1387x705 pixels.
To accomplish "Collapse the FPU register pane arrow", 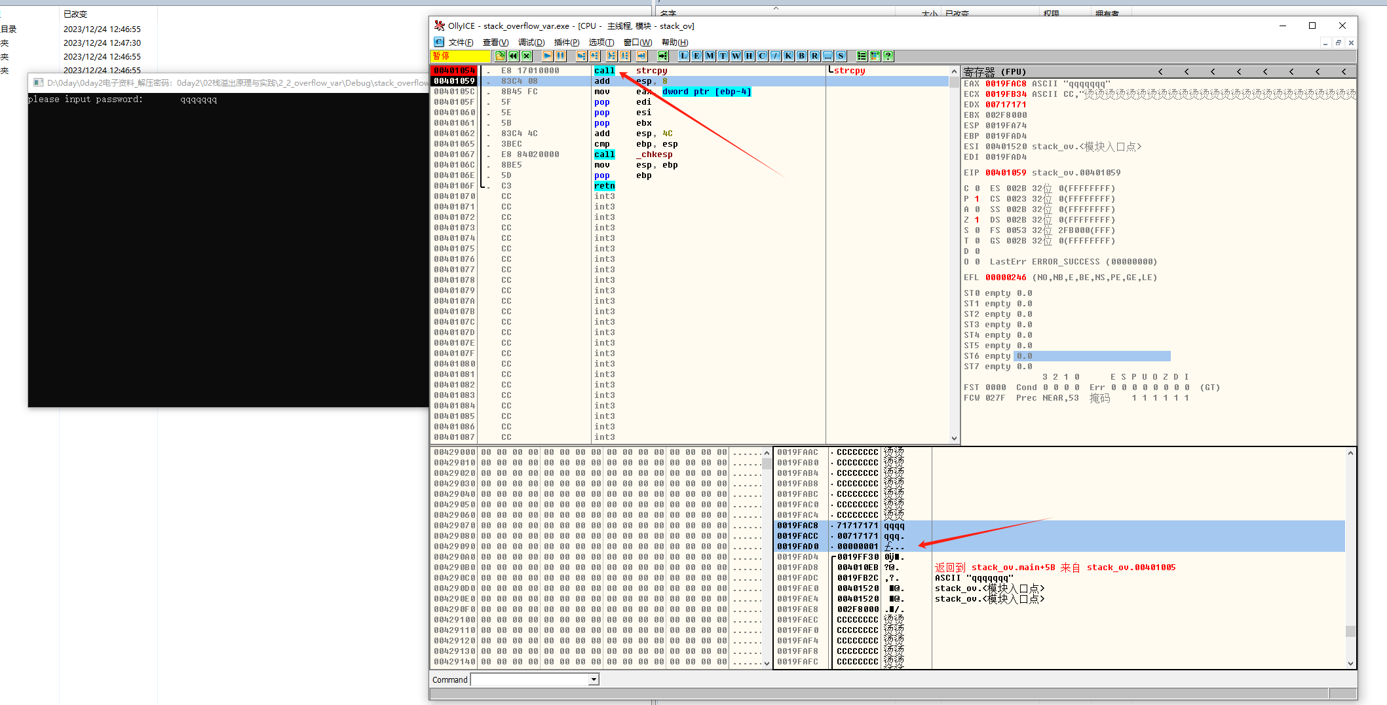I will [1160, 71].
